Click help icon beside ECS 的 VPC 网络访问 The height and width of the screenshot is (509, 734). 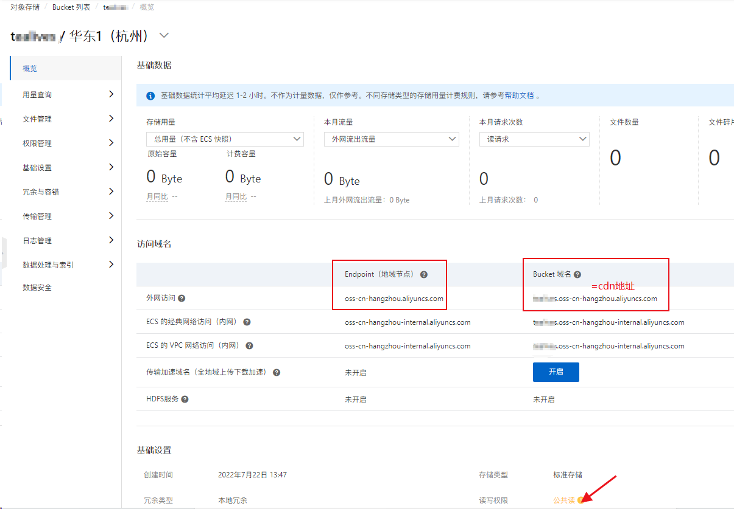tap(249, 347)
